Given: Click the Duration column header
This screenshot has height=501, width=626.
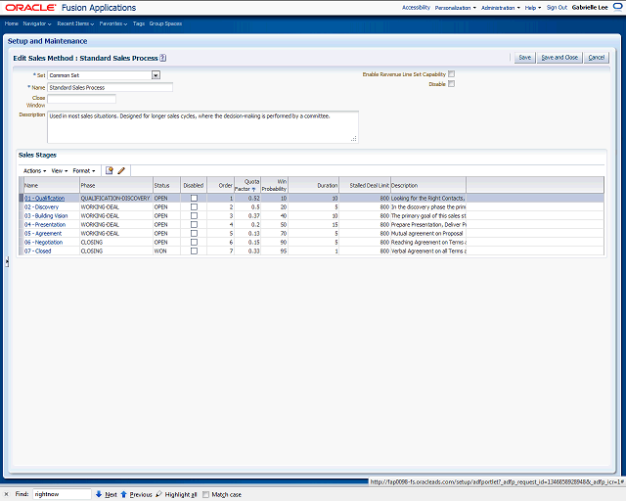Looking at the screenshot, I should [x=313, y=185].
